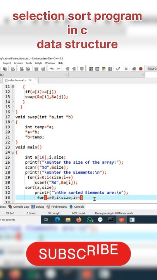Viewport: 157px width, 280px height.
Task: Click the Goto Line toolbar icon
Action: point(43,69)
